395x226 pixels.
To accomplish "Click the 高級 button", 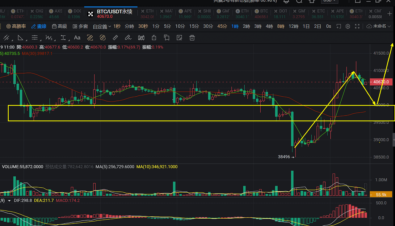I will (60, 26).
